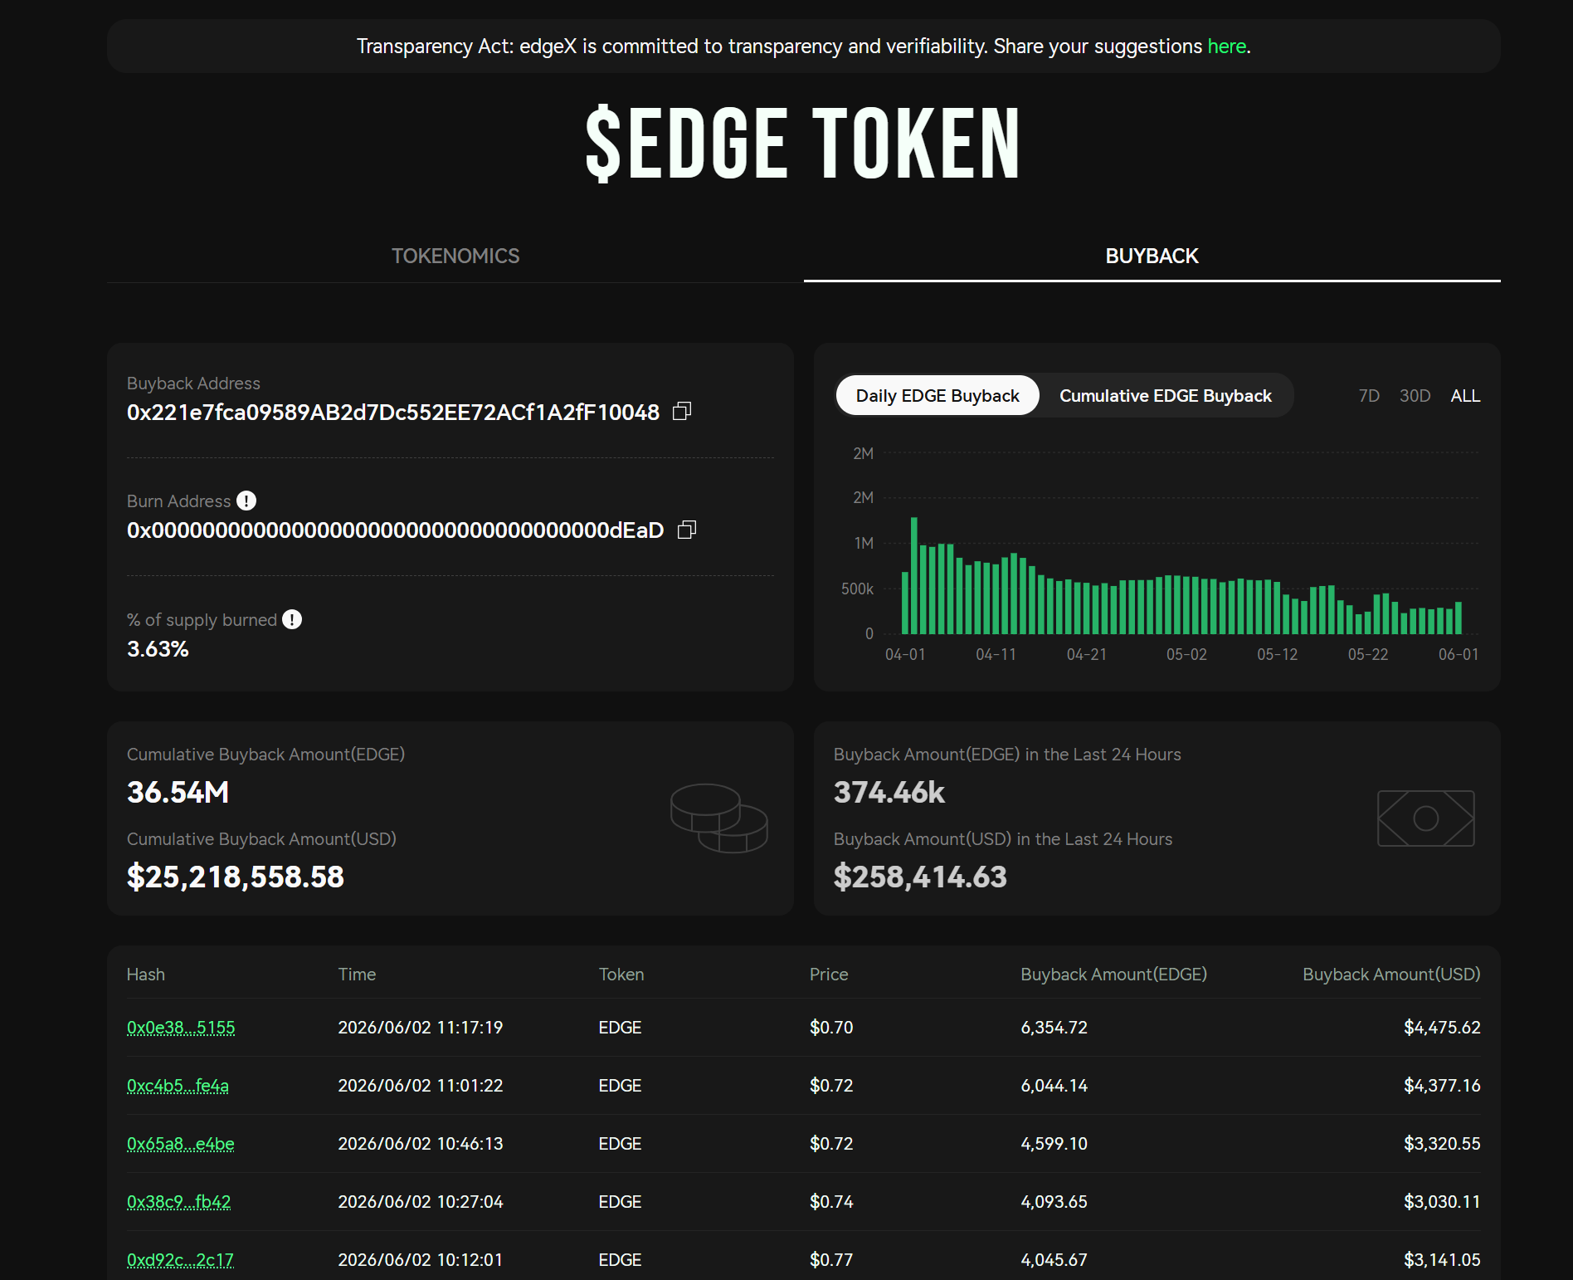The image size is (1573, 1280).
Task: Click the 3.63% supply burned value
Action: tap(158, 649)
